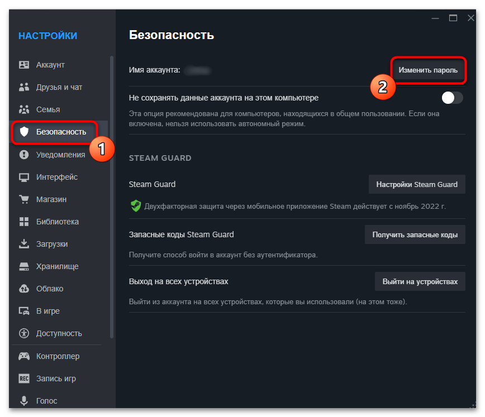Open the Библиотека settings page
The height and width of the screenshot is (417, 485).
pyautogui.click(x=59, y=222)
